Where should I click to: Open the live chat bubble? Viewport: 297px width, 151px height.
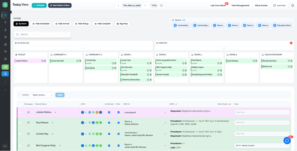click(287, 141)
